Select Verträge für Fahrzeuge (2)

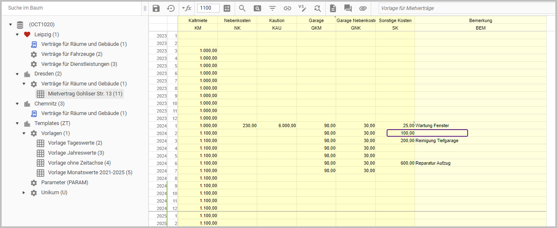[x=71, y=54]
